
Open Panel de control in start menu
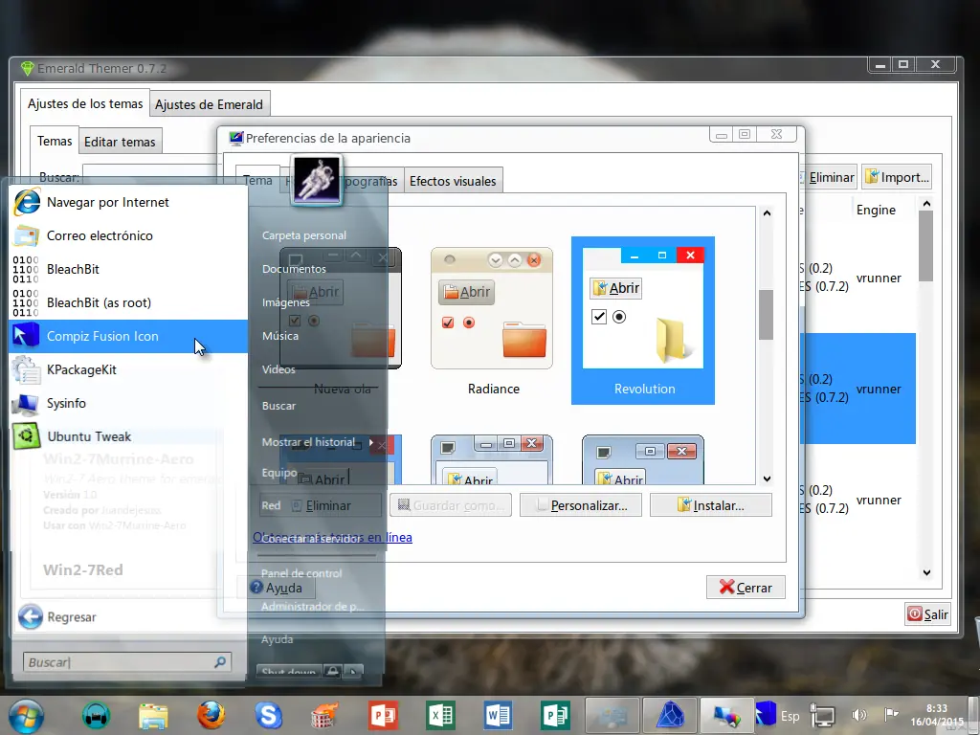[x=301, y=573]
